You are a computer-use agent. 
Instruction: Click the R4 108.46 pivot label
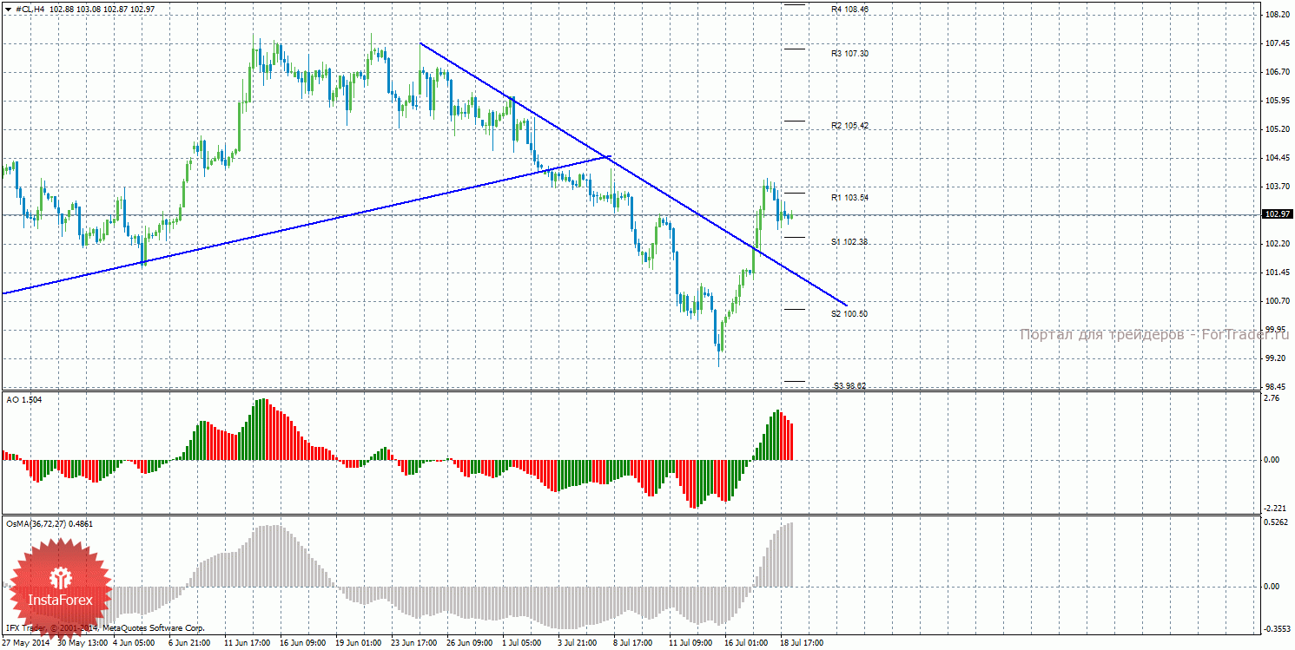pos(849,9)
